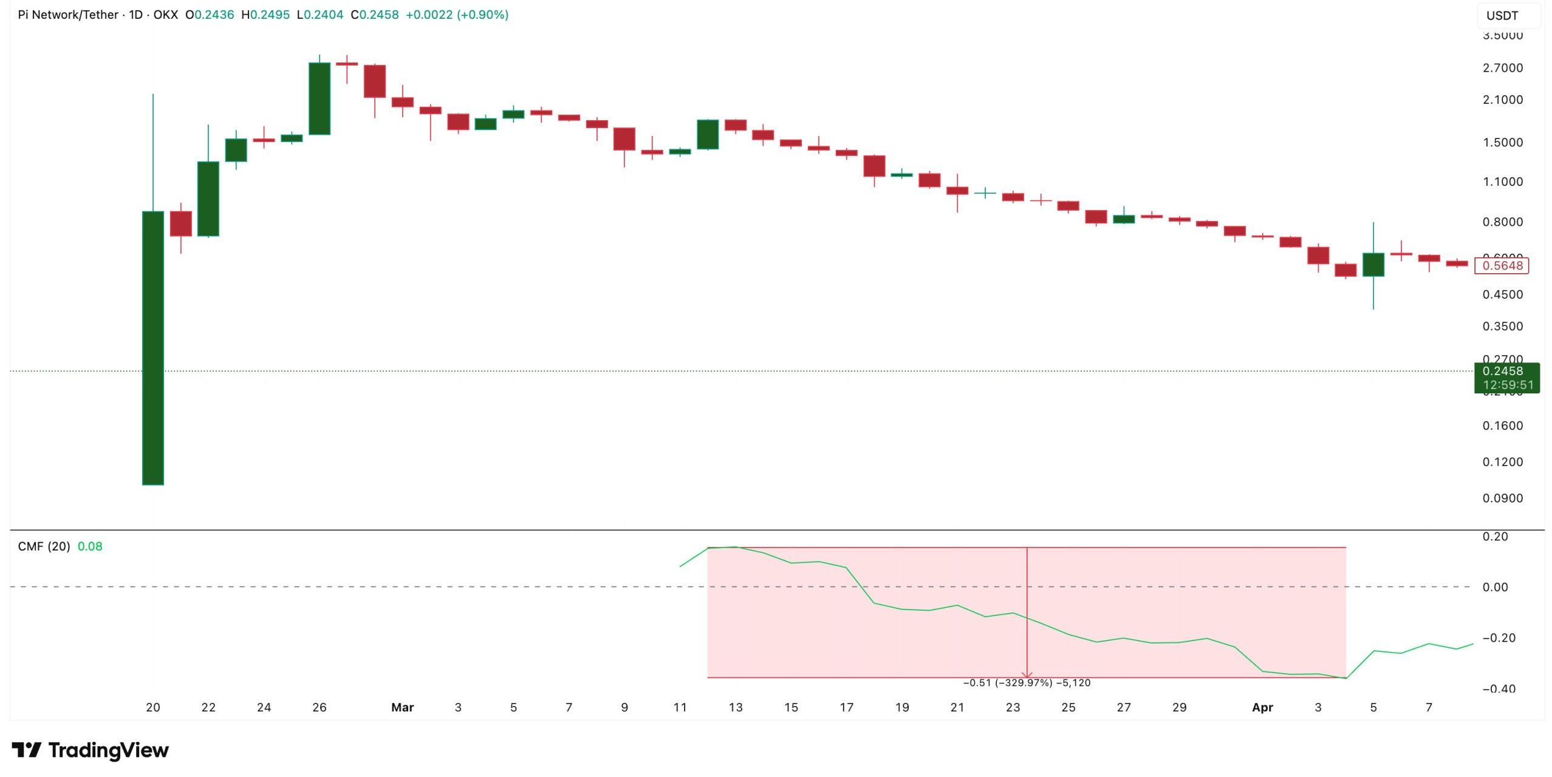
Task: Click the CMF value 0.08
Action: (90, 546)
